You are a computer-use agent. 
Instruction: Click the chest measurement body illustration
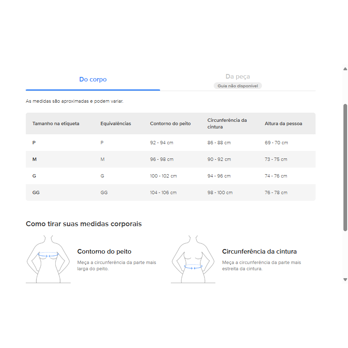(x=48, y=259)
